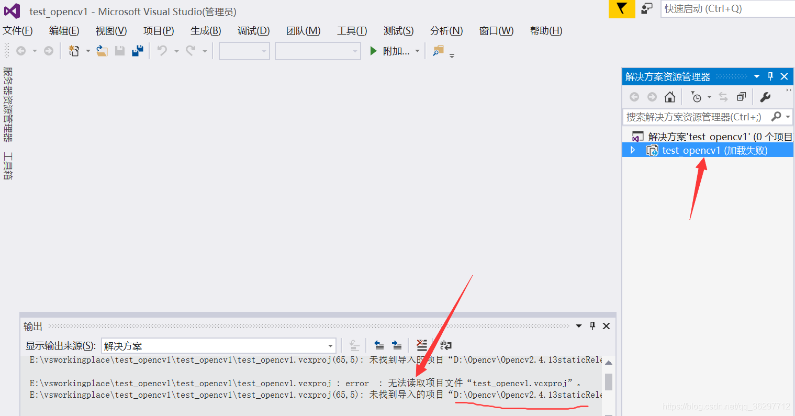
Task: Click Go to Next Message icon in Output
Action: pyautogui.click(x=397, y=345)
